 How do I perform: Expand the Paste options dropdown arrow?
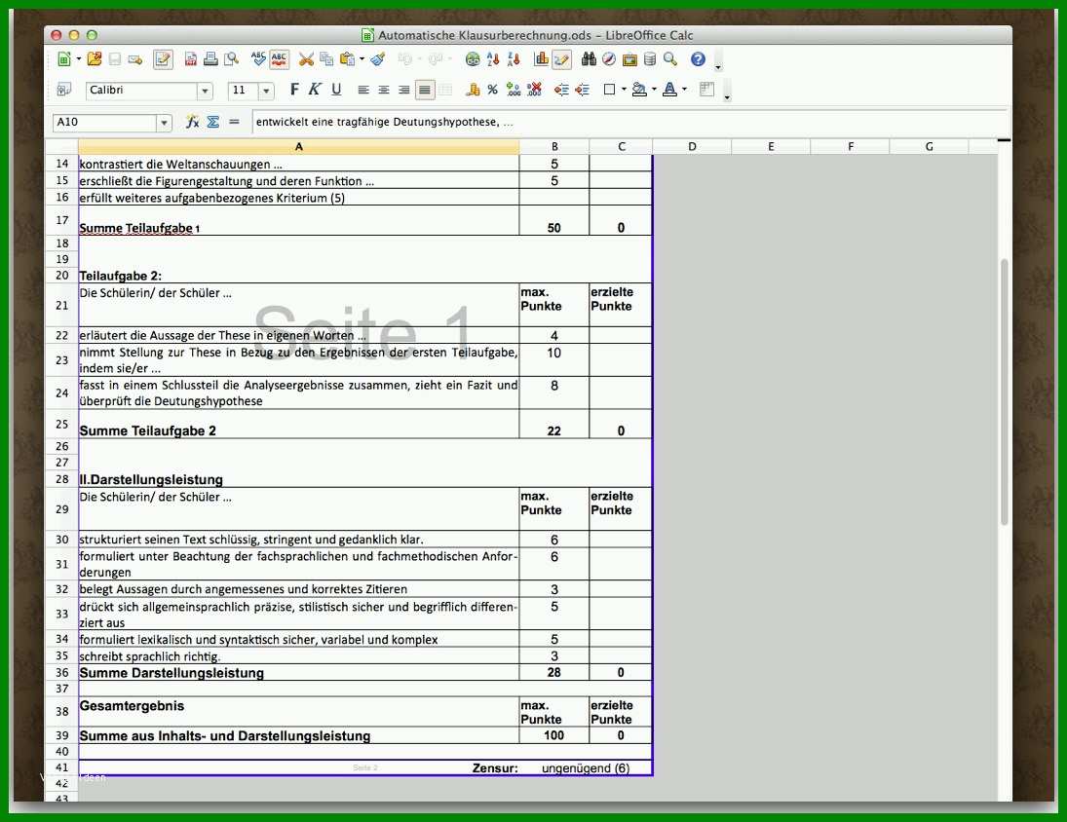(x=362, y=59)
